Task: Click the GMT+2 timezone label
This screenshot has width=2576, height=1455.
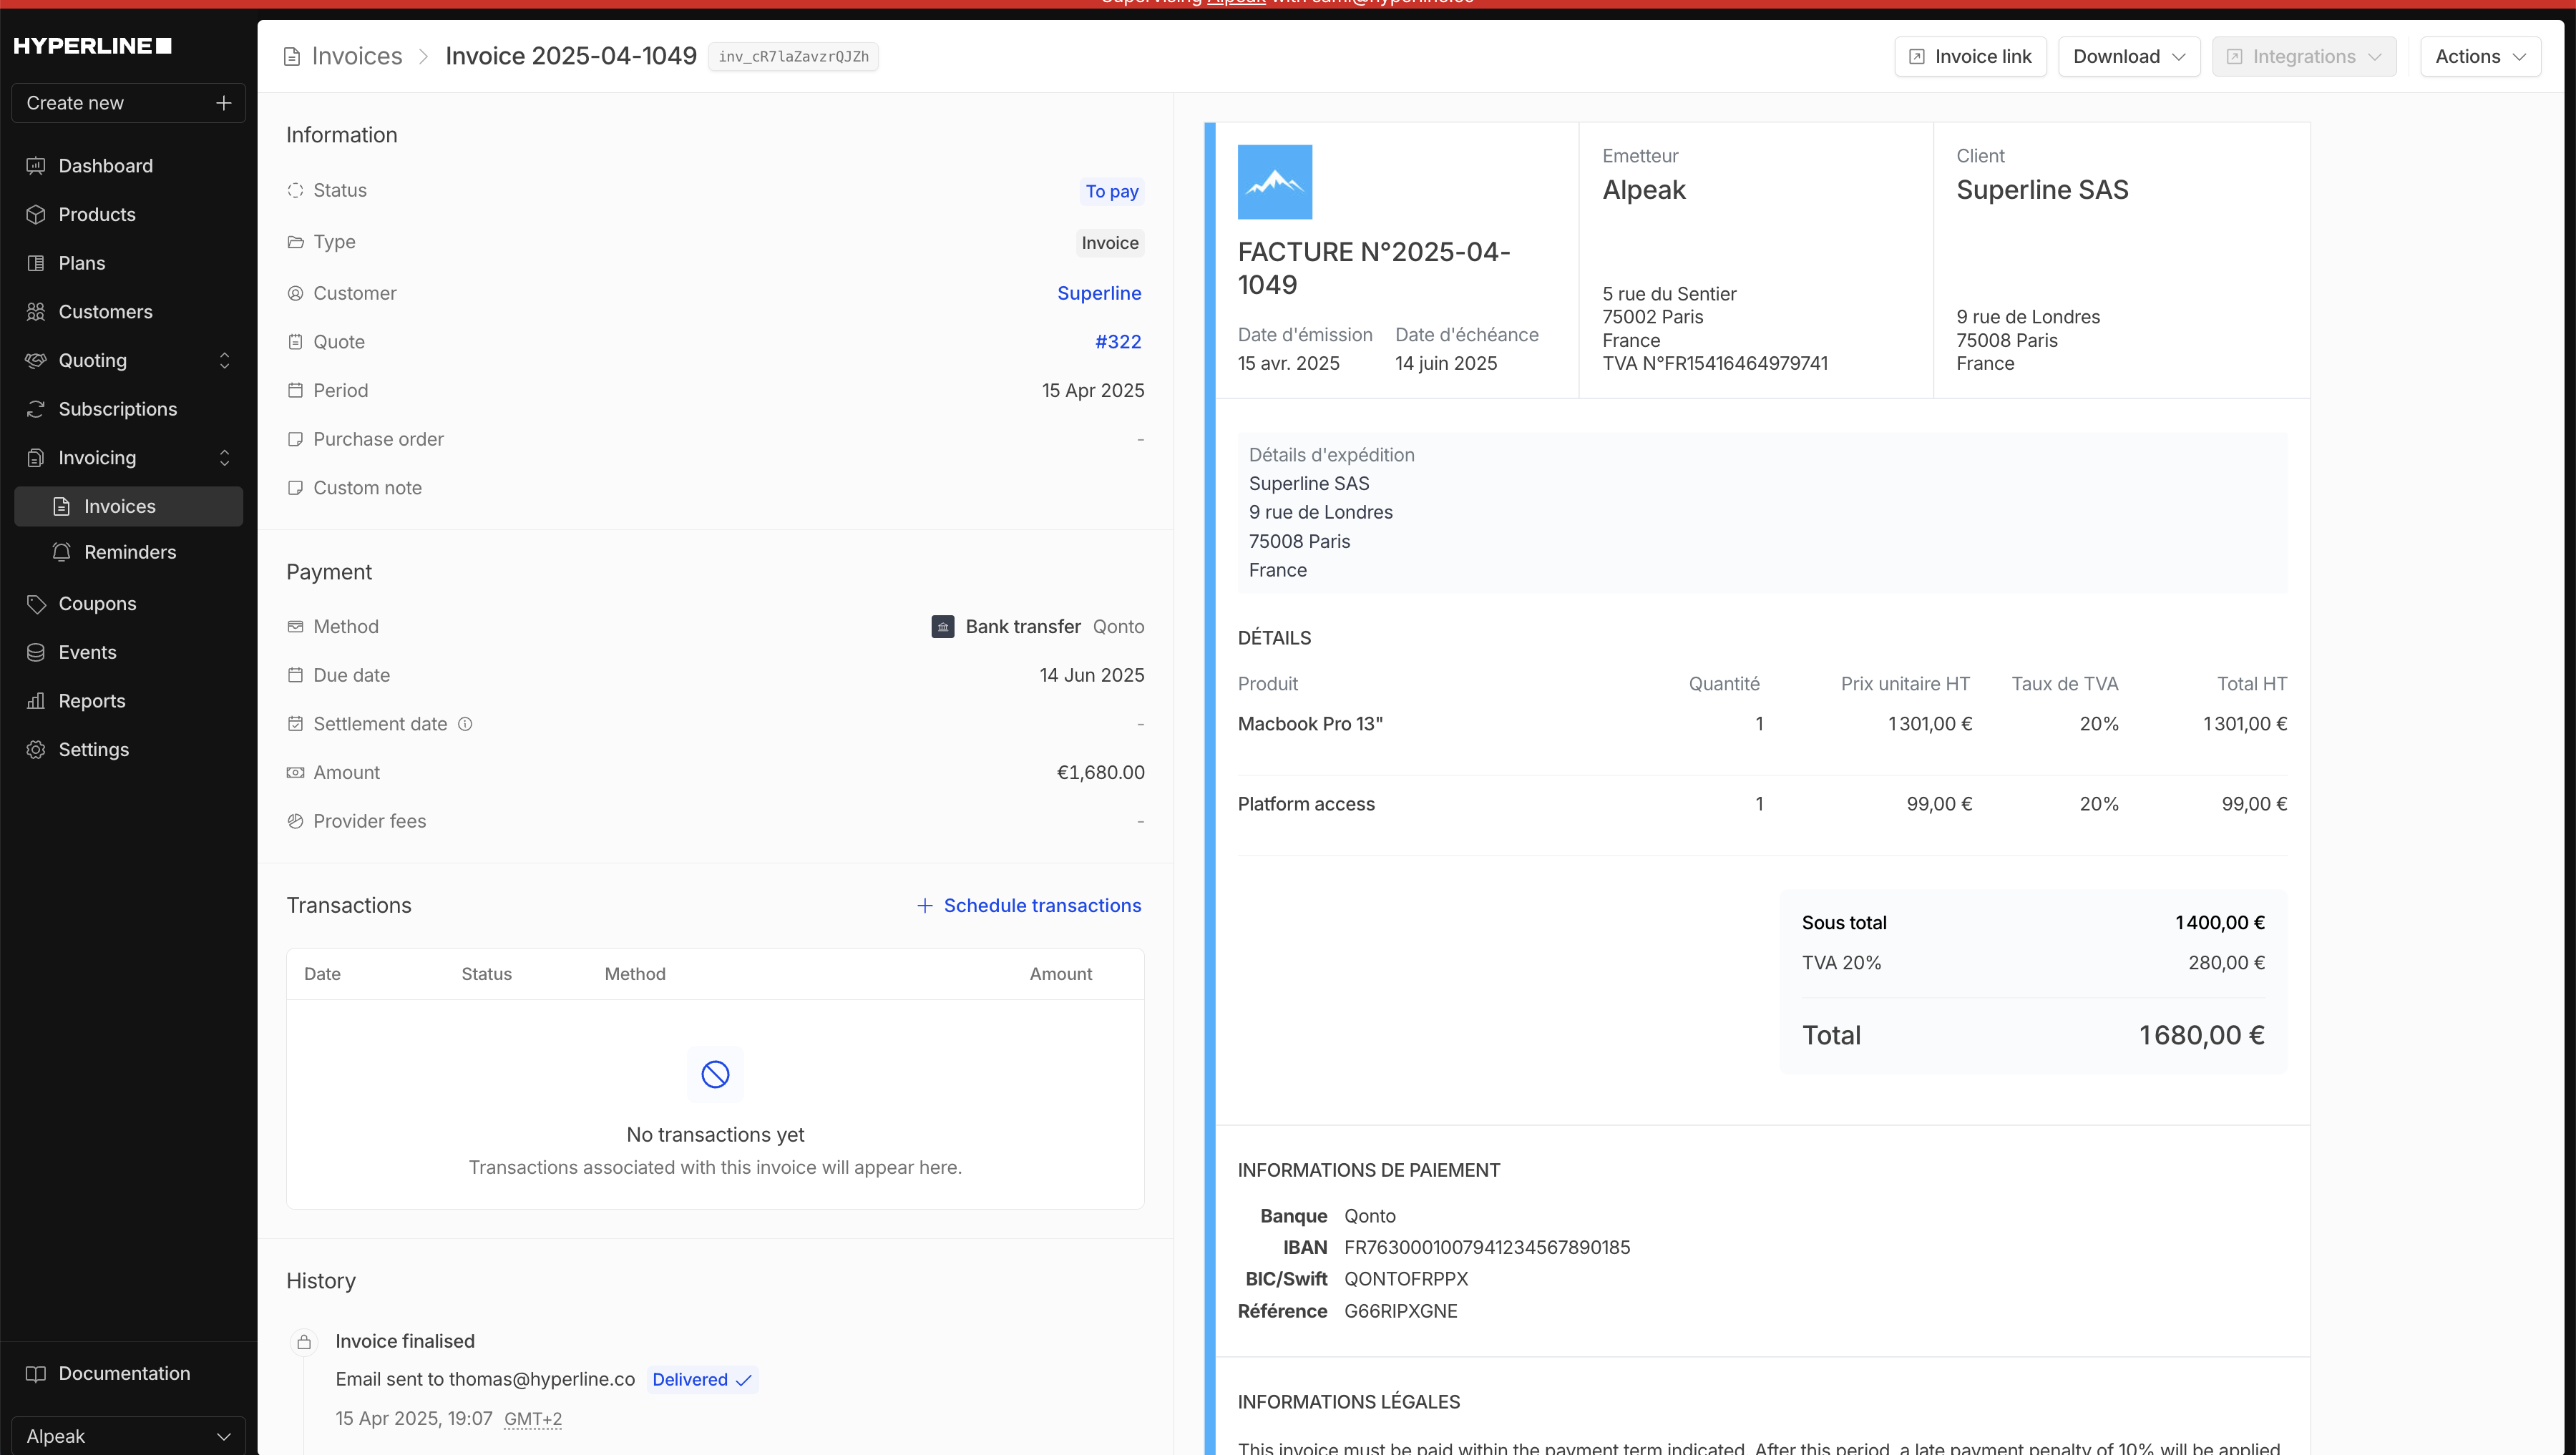Action: (533, 1419)
